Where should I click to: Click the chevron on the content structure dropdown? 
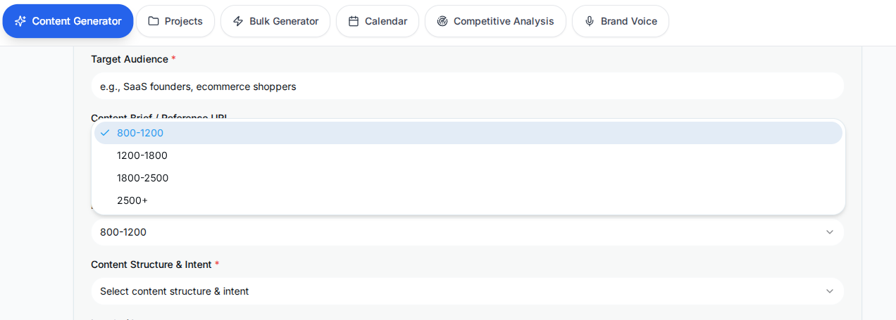(830, 291)
